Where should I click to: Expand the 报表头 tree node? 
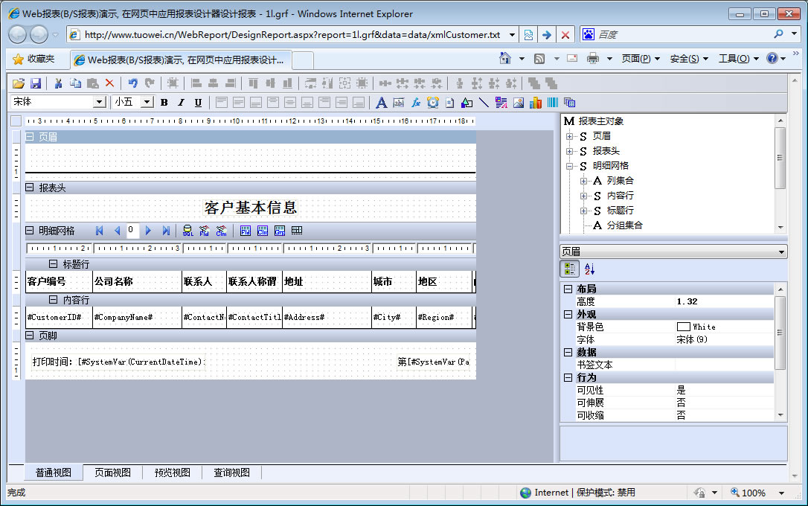pos(570,151)
